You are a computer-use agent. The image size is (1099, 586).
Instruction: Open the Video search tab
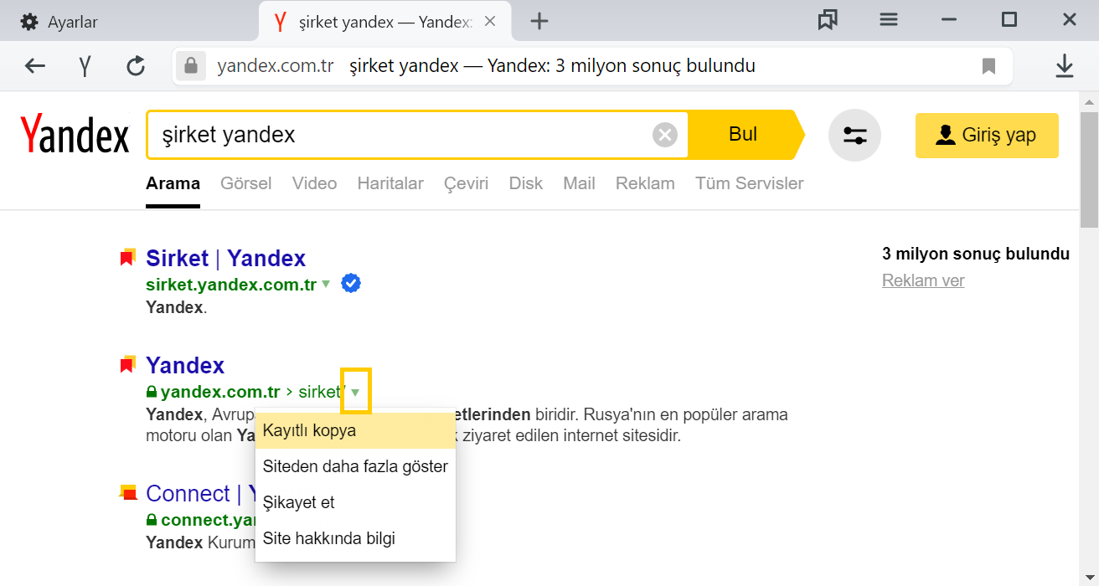pos(315,183)
